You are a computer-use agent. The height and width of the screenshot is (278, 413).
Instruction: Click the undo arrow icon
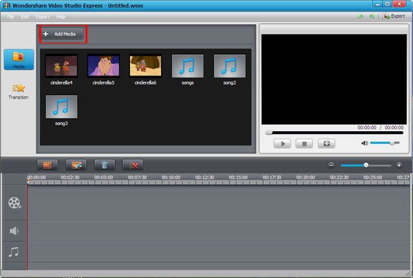coord(360,16)
